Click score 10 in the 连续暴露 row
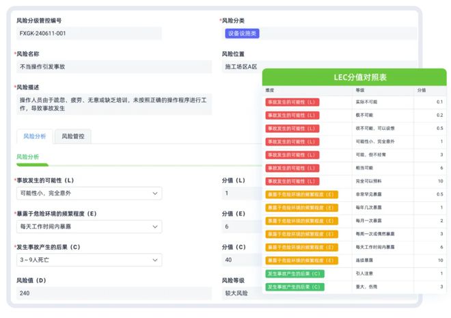The height and width of the screenshot is (318, 451). pyautogui.click(x=440, y=261)
